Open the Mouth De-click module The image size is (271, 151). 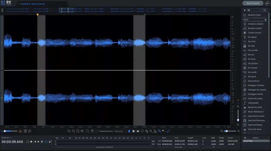252,107
